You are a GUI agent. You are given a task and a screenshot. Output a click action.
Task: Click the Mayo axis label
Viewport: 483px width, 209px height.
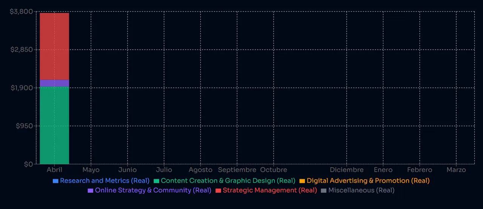pyautogui.click(x=91, y=170)
